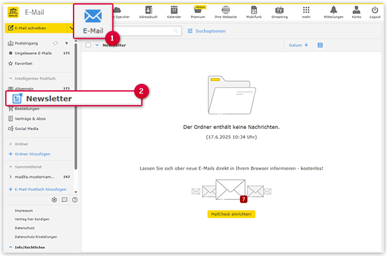Open the Streaming TV icon
This screenshot has height=256, width=387.
click(279, 12)
